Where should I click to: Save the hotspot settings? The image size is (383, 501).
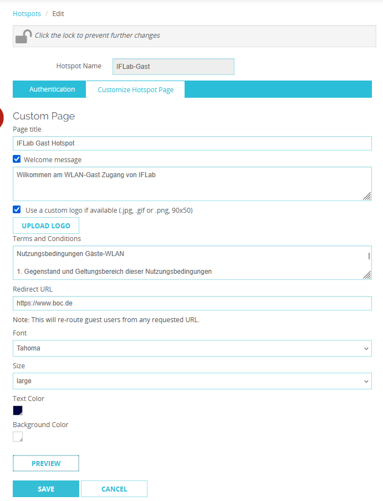[x=46, y=489]
